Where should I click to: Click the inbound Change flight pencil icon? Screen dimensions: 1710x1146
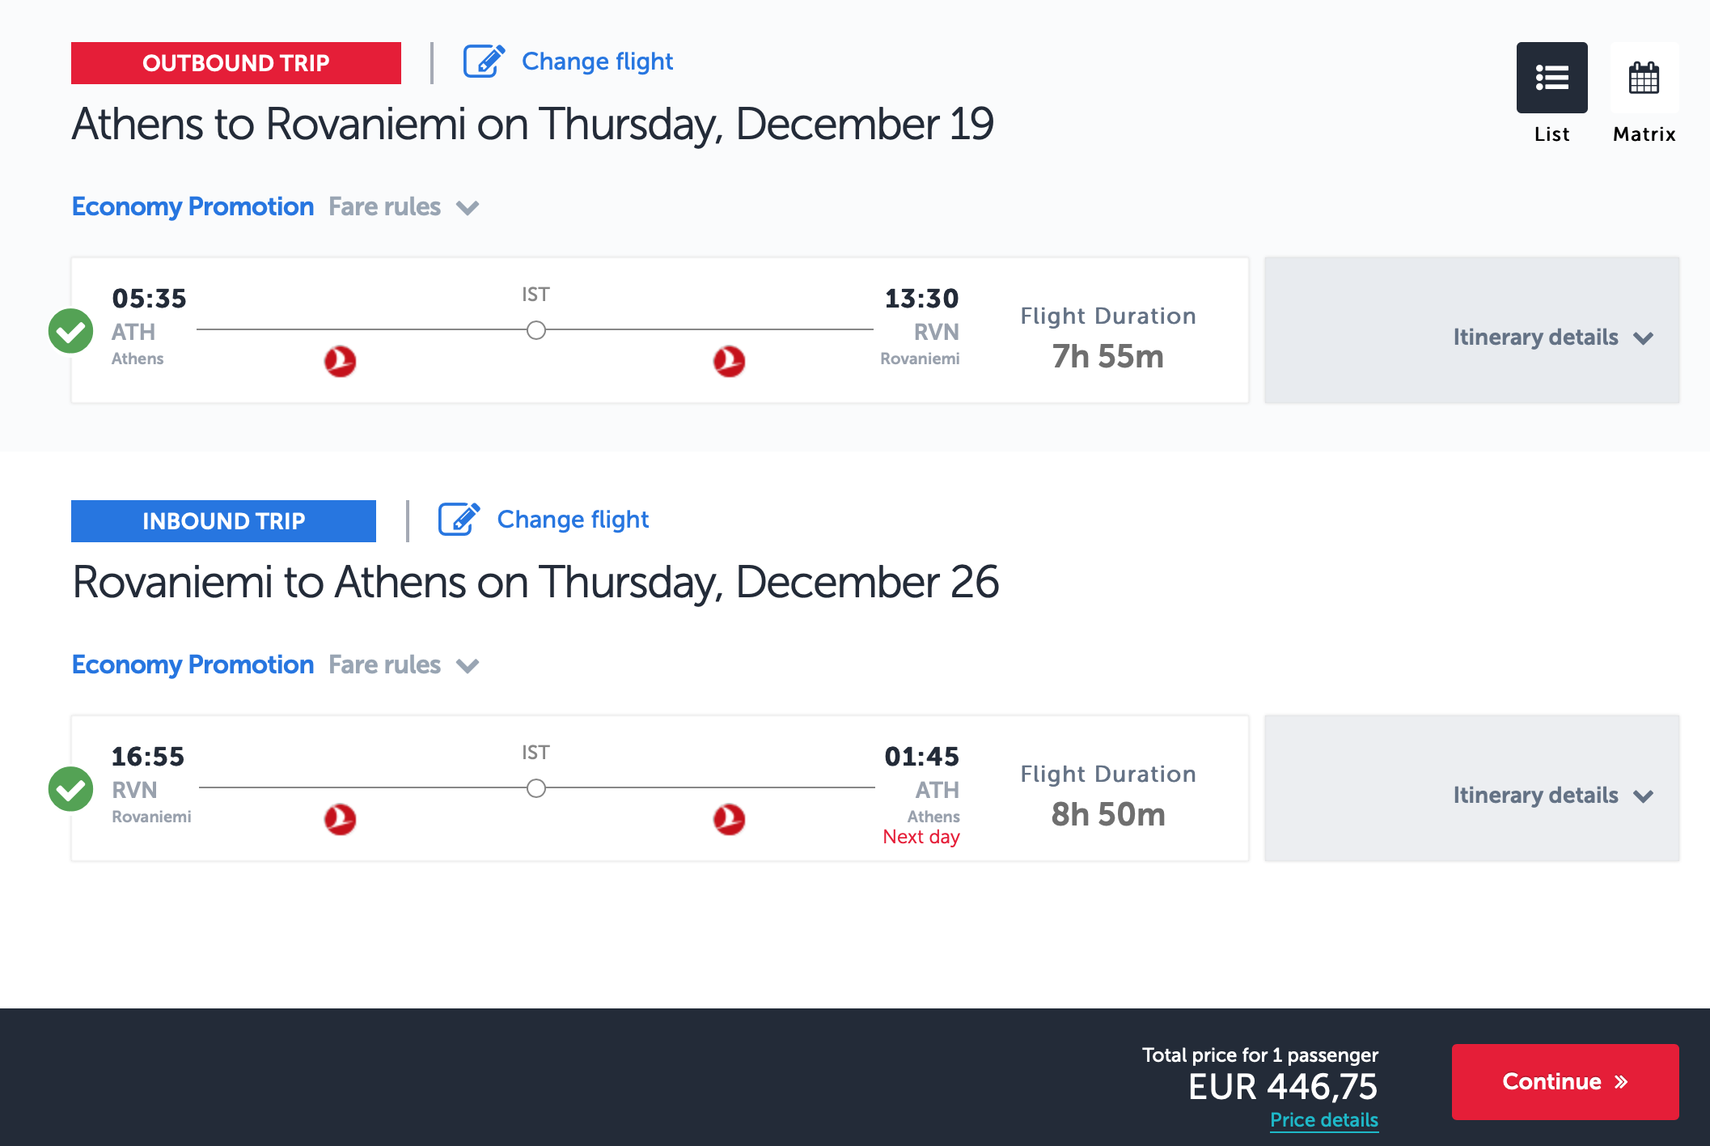(459, 520)
